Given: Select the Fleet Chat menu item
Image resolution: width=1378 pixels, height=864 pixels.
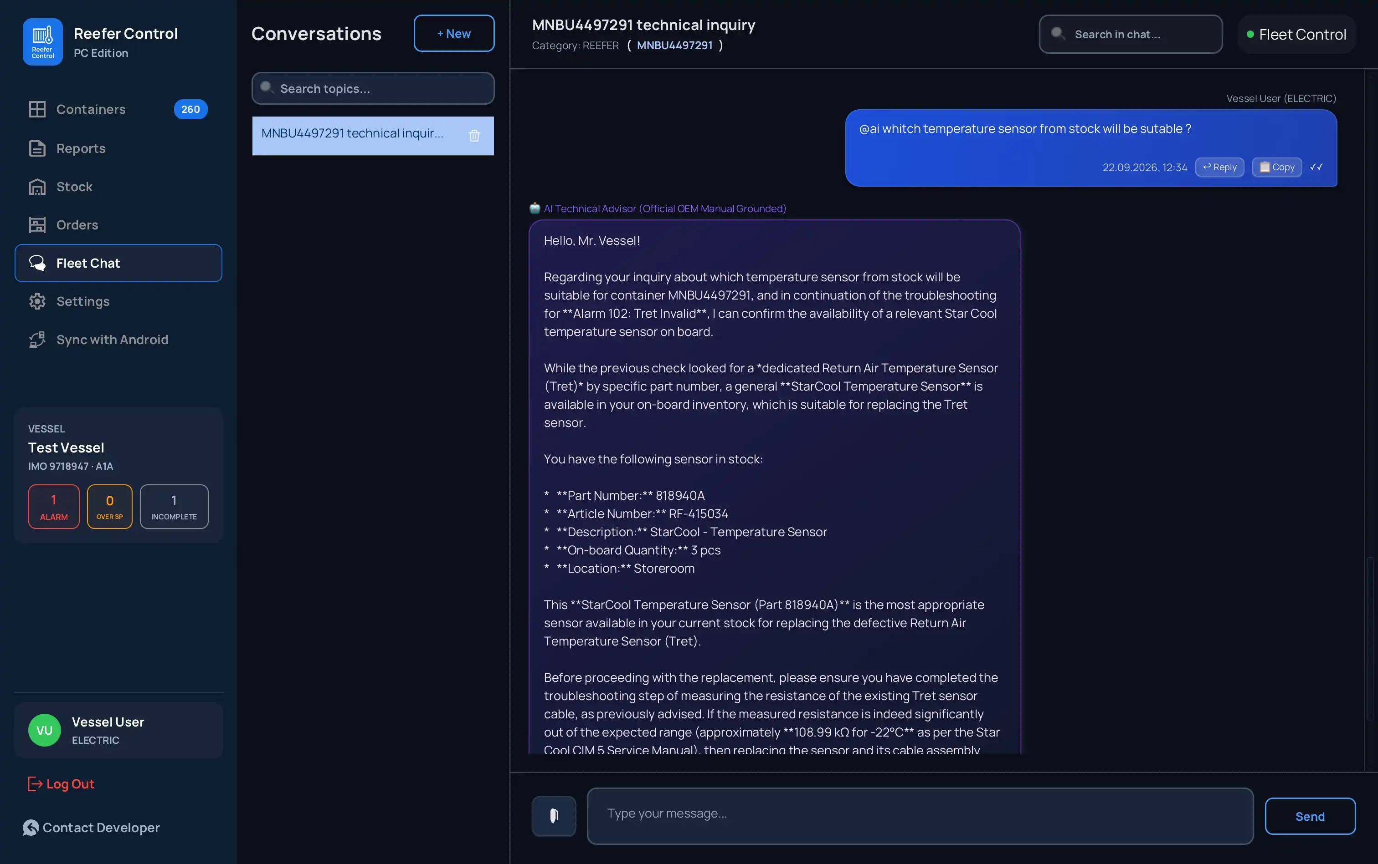Looking at the screenshot, I should [x=118, y=264].
